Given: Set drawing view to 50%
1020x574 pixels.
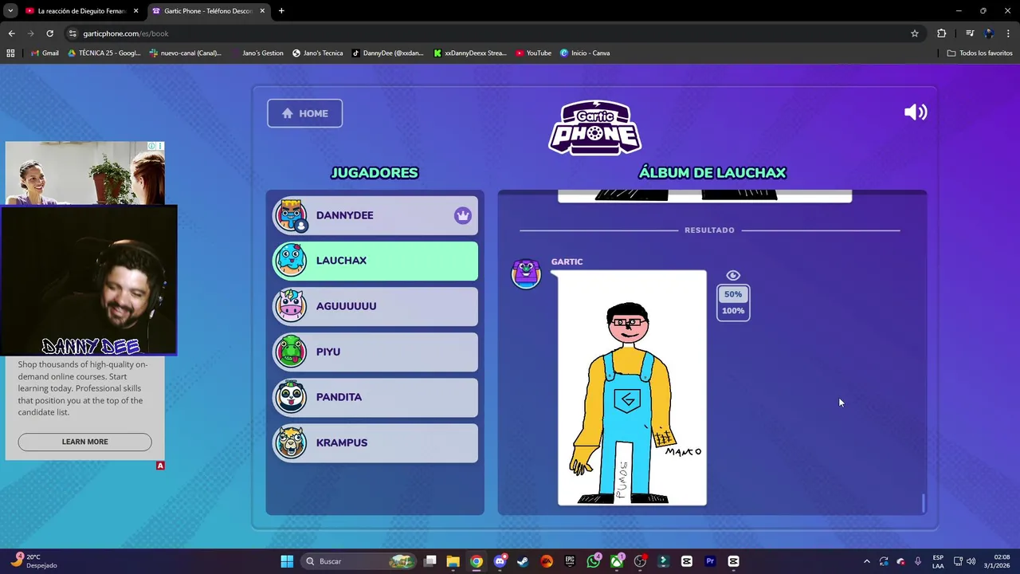Looking at the screenshot, I should point(733,294).
